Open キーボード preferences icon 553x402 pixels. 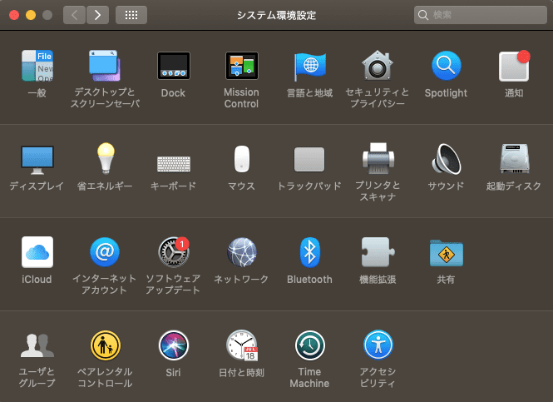pos(174,164)
